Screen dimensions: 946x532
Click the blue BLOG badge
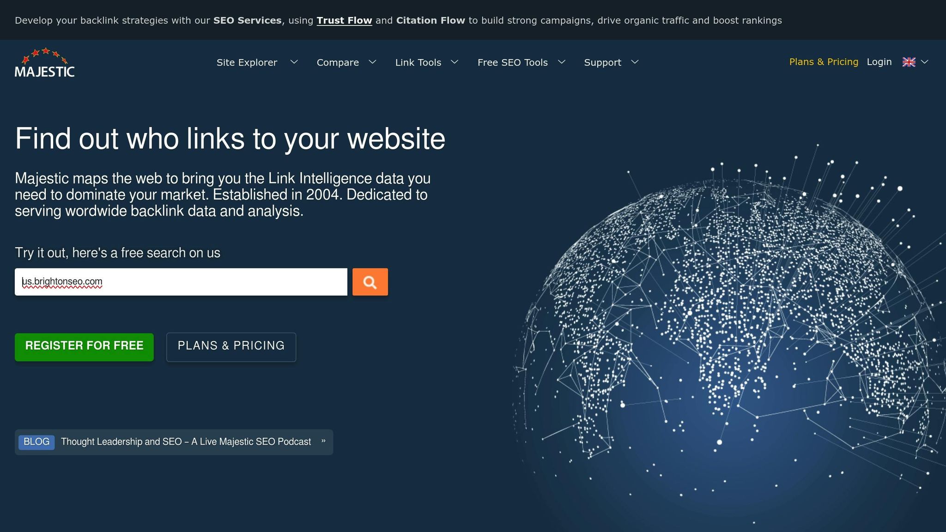[36, 442]
